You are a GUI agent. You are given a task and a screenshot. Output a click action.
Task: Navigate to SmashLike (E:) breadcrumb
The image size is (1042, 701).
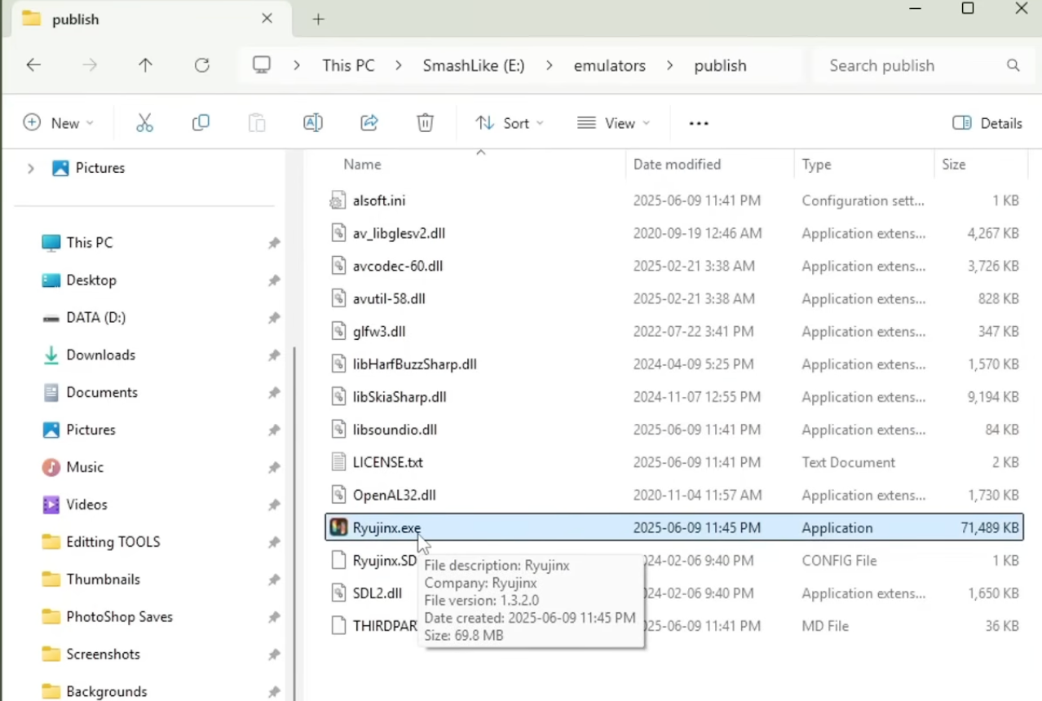[x=474, y=65]
